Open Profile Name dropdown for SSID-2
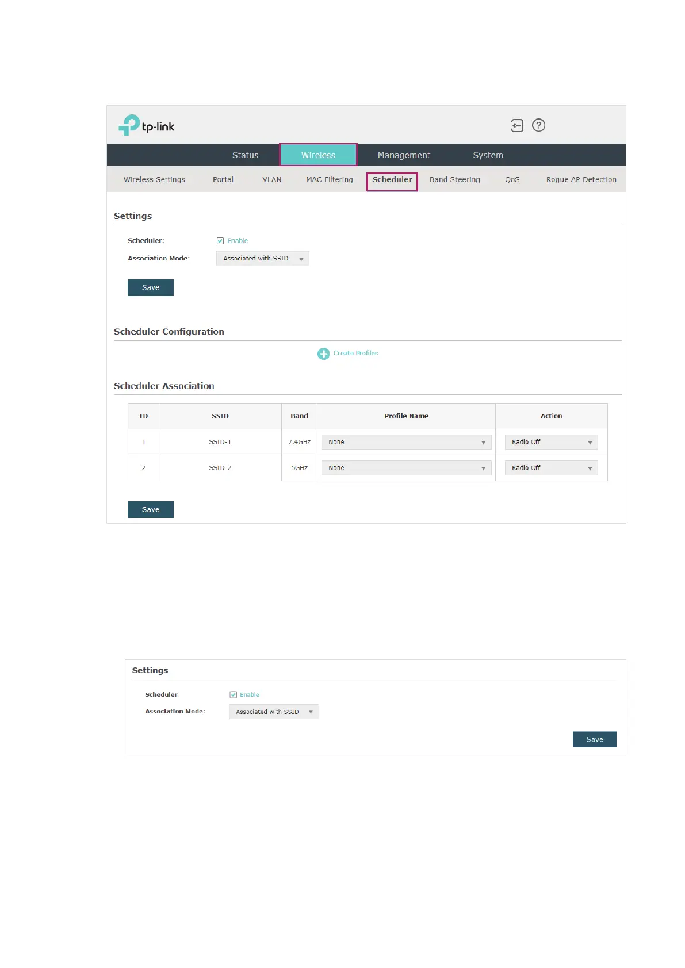The height and width of the screenshot is (968, 685). tap(407, 468)
